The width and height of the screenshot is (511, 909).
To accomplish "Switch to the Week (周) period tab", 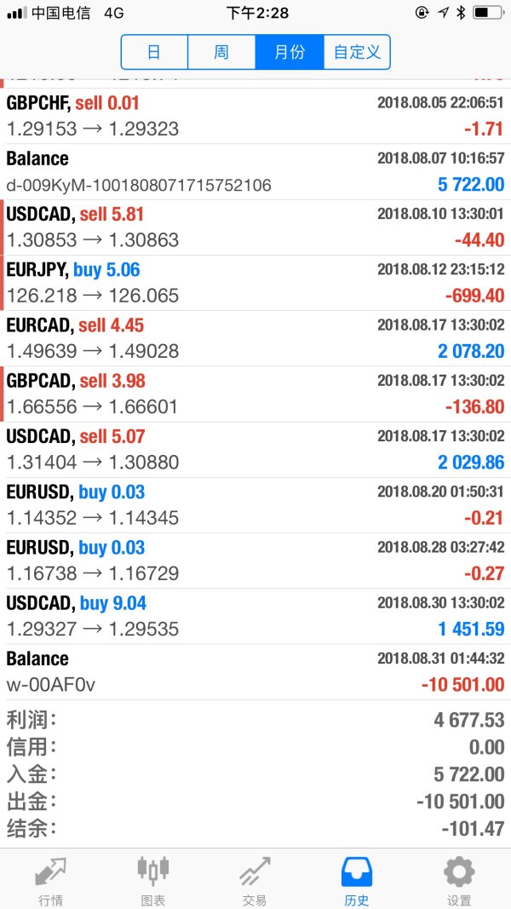I will (x=221, y=52).
